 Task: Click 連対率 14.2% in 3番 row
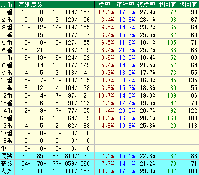pyautogui.click(x=127, y=27)
